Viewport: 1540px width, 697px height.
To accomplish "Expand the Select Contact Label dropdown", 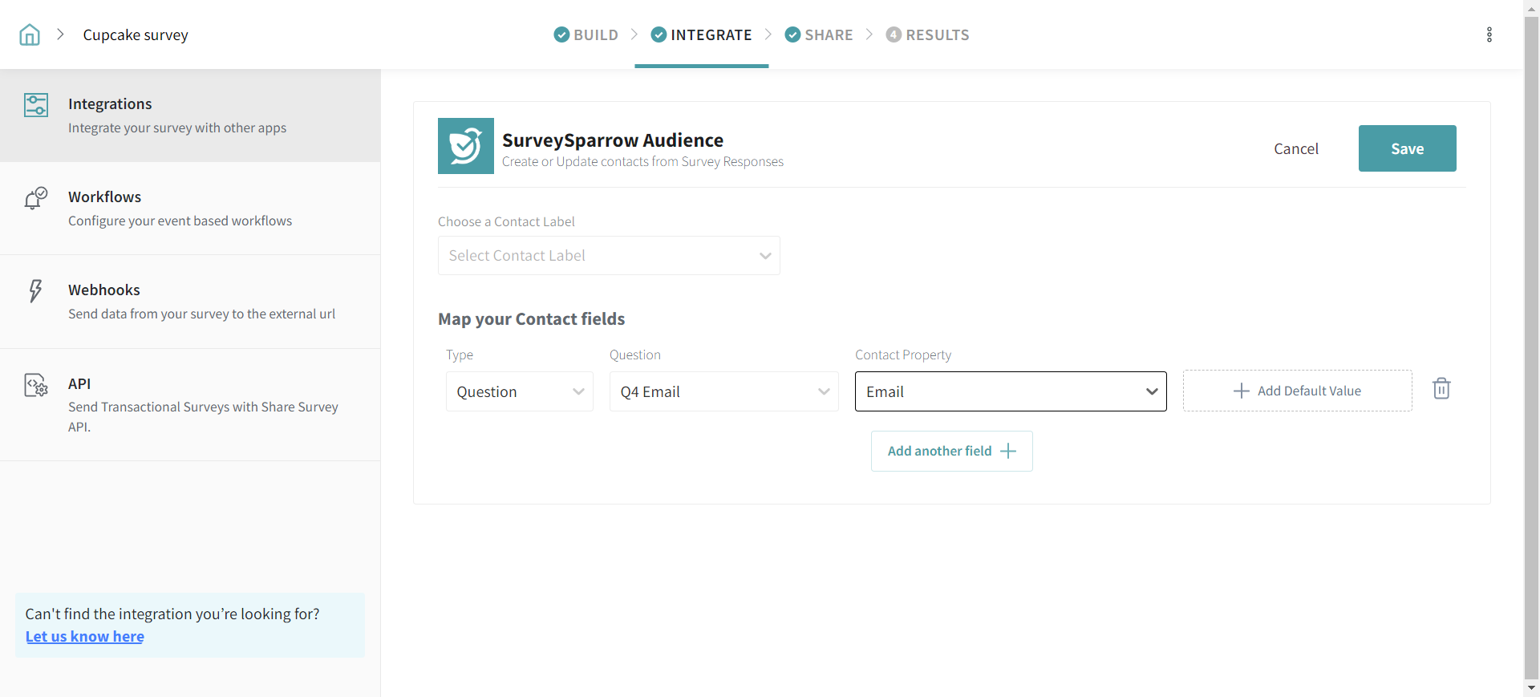I will tap(609, 256).
